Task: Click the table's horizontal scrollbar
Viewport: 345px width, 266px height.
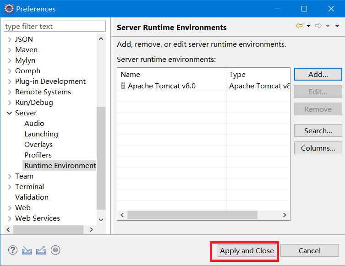Action: click(x=192, y=215)
